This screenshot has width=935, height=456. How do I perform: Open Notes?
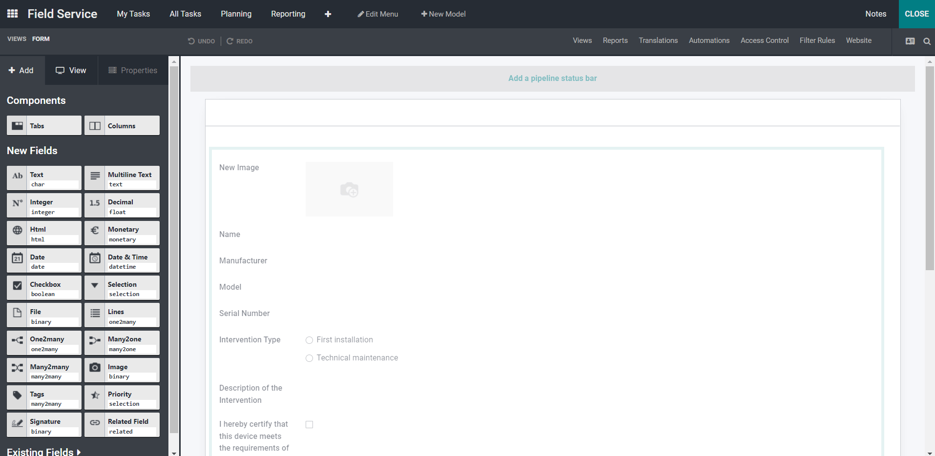(x=876, y=14)
